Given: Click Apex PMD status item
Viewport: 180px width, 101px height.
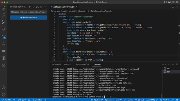Looking at the screenshot, I should tap(152, 100).
